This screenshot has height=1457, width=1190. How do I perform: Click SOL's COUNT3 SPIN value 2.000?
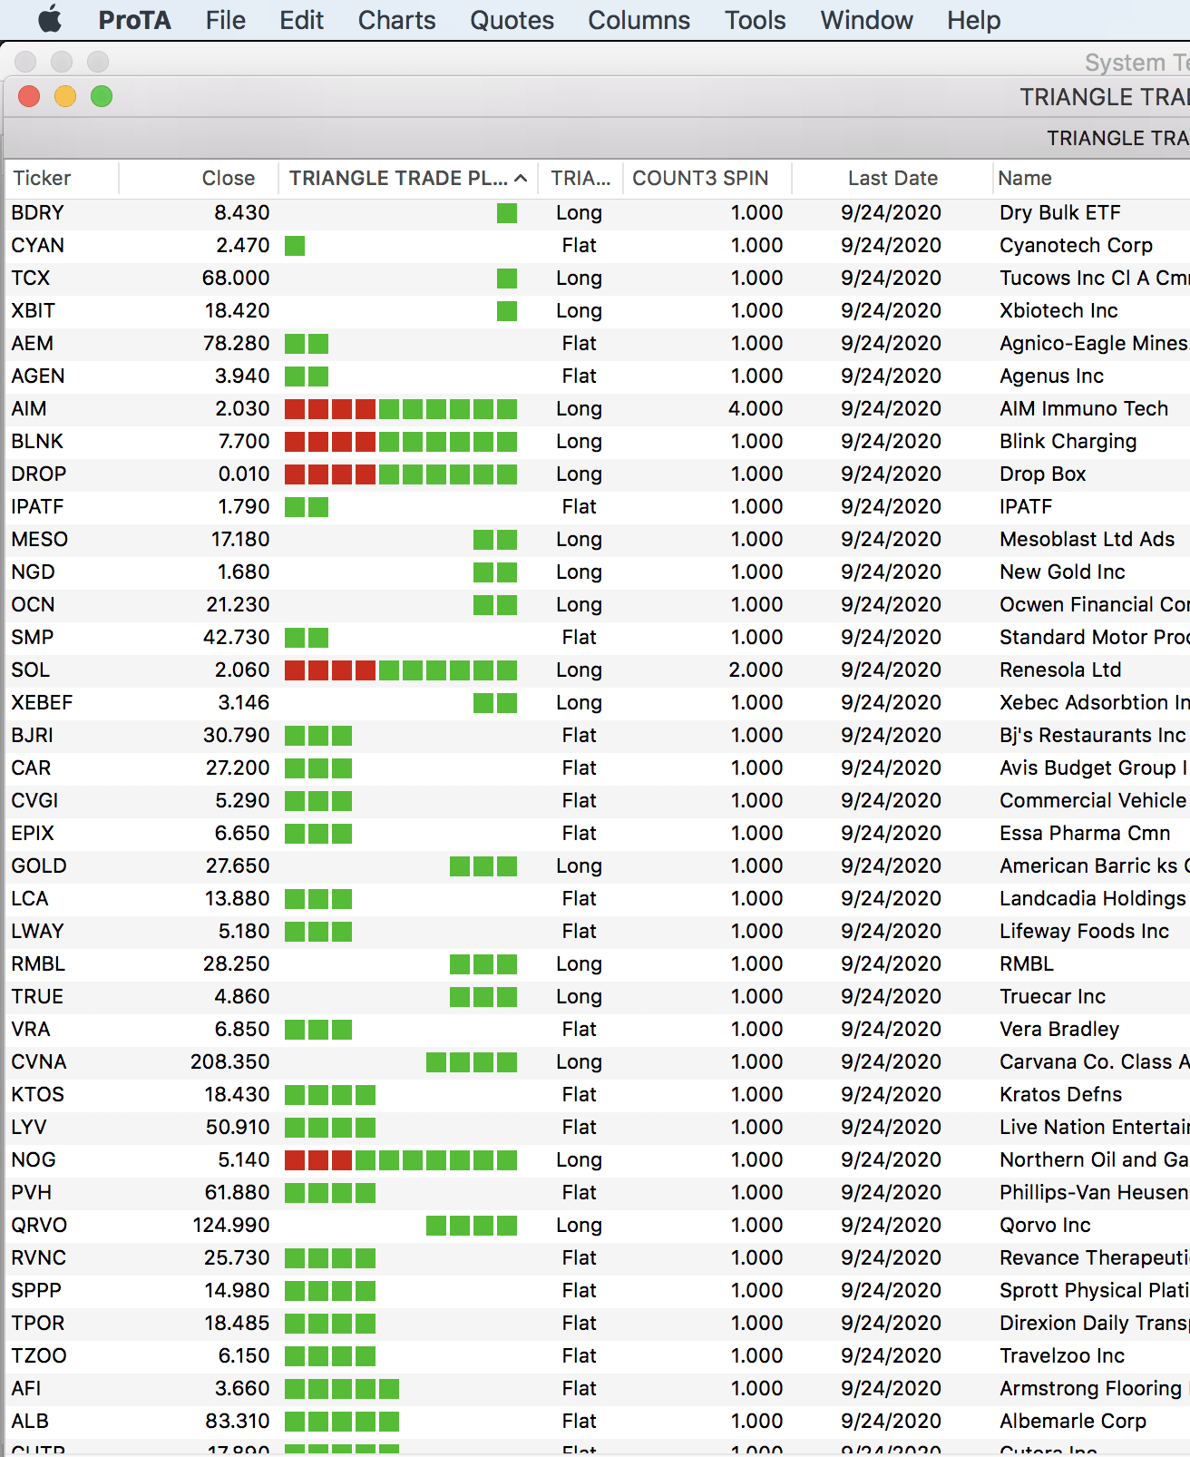[x=755, y=670]
